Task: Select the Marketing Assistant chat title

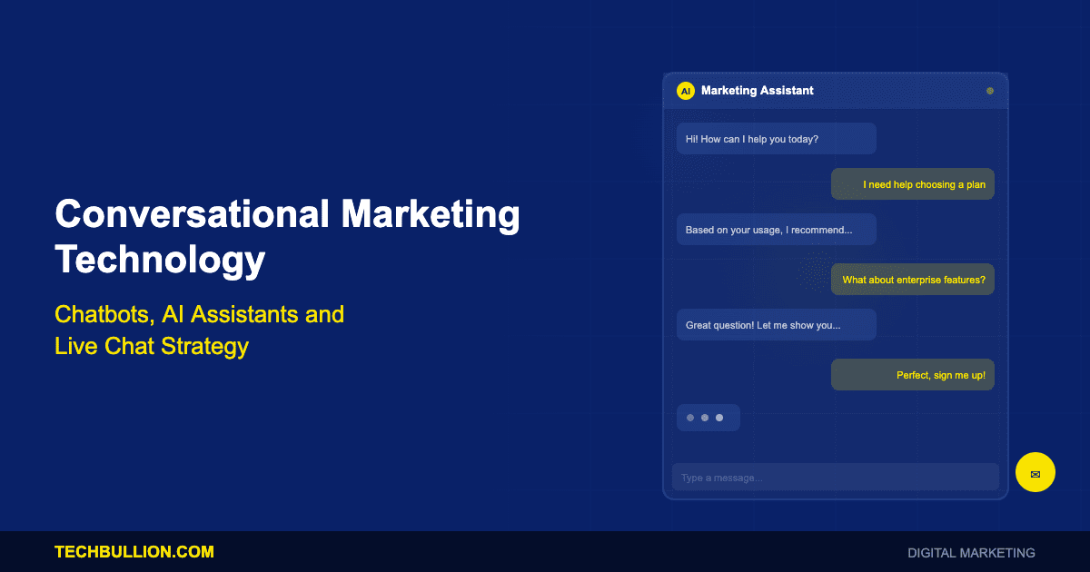Action: click(757, 91)
